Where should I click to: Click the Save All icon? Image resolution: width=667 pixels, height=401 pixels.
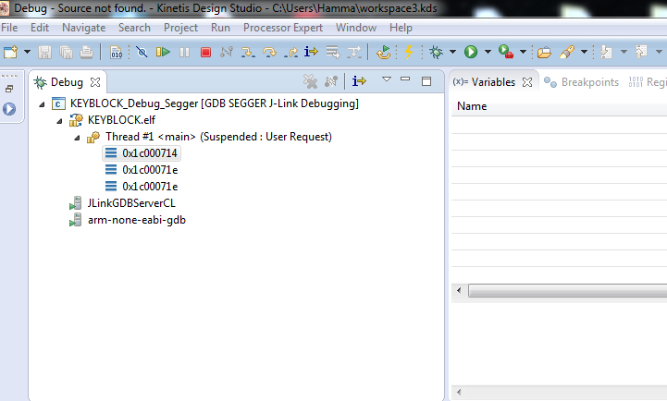click(66, 53)
